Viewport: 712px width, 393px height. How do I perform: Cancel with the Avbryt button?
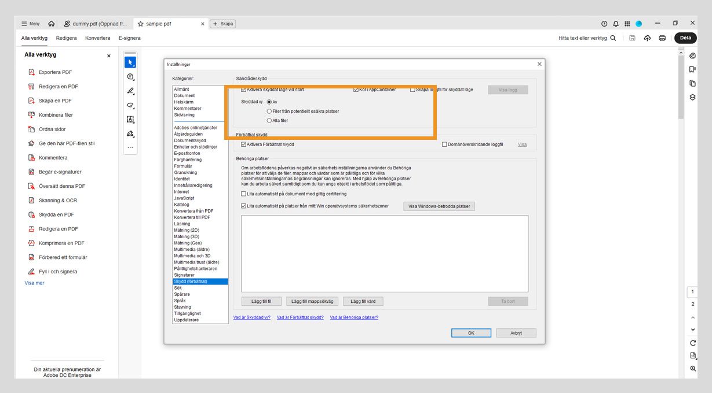pyautogui.click(x=516, y=333)
